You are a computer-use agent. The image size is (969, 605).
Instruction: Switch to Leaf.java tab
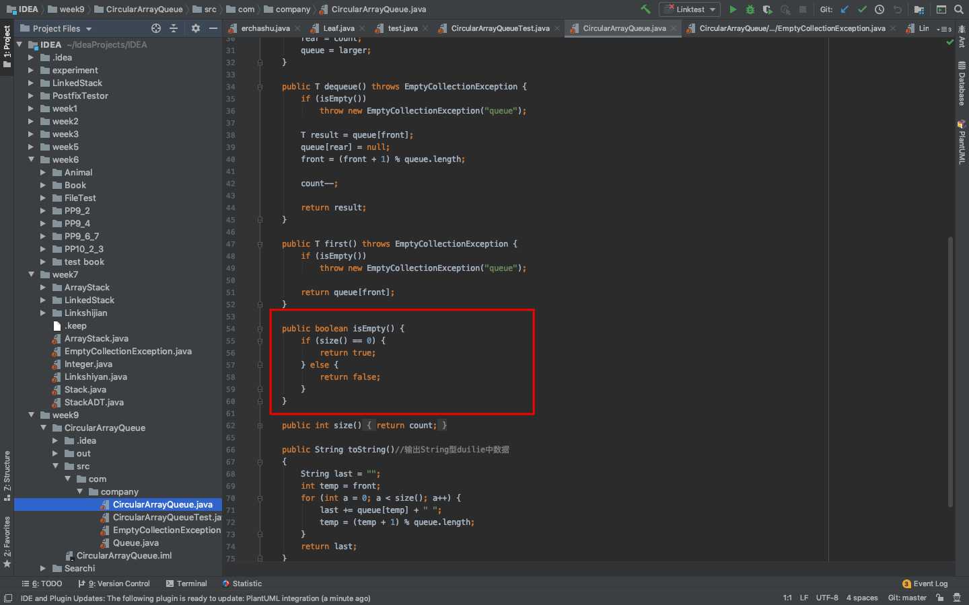[338, 28]
